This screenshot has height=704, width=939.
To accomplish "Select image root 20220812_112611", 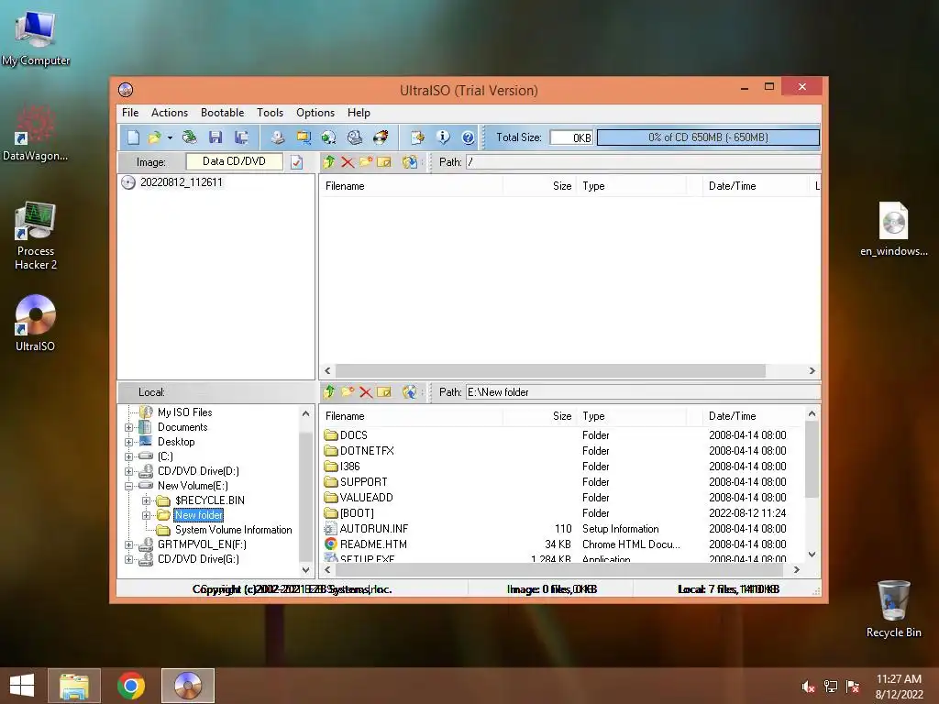I will 181,182.
